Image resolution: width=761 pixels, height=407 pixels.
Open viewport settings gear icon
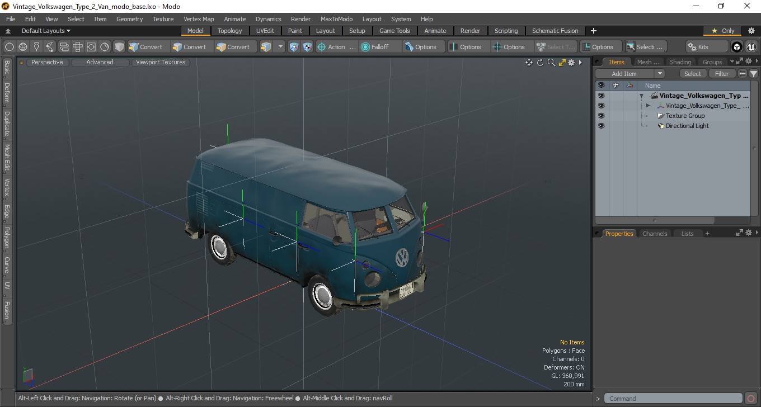571,63
